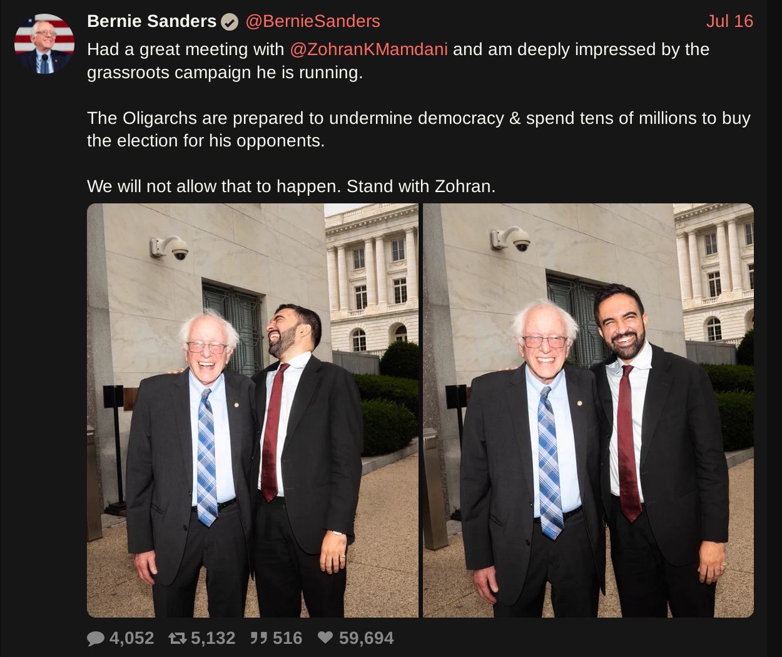Click the 4,052 replies count

[x=131, y=638]
